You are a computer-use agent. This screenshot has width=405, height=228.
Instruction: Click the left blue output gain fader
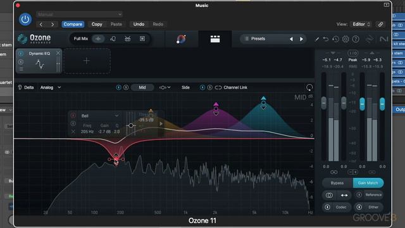(362, 104)
